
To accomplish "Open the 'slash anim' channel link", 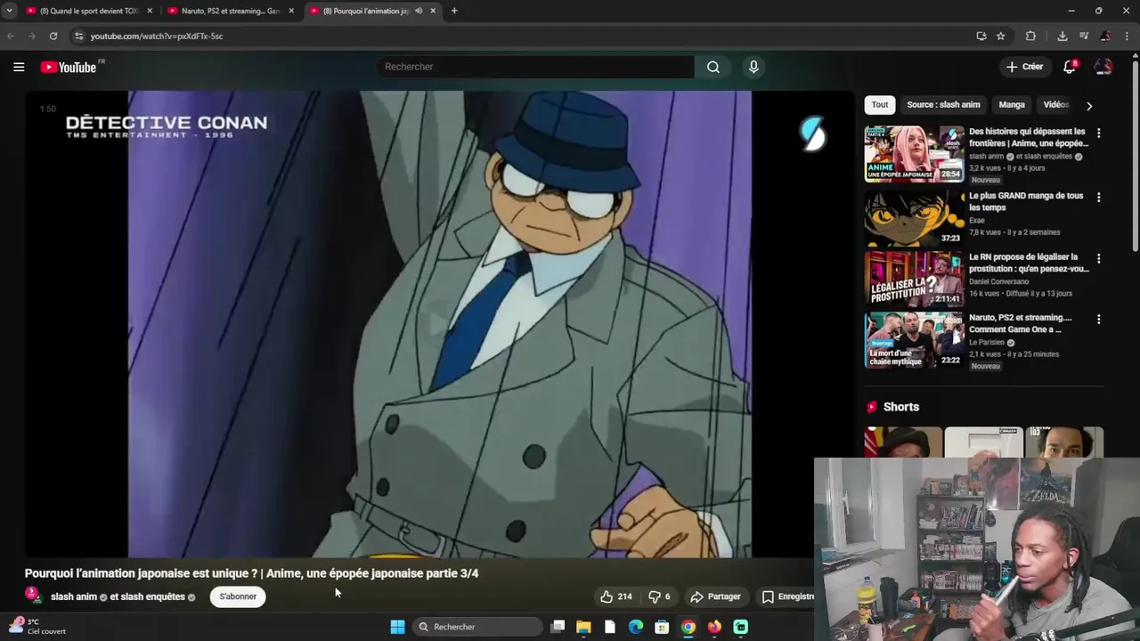I will tap(74, 596).
